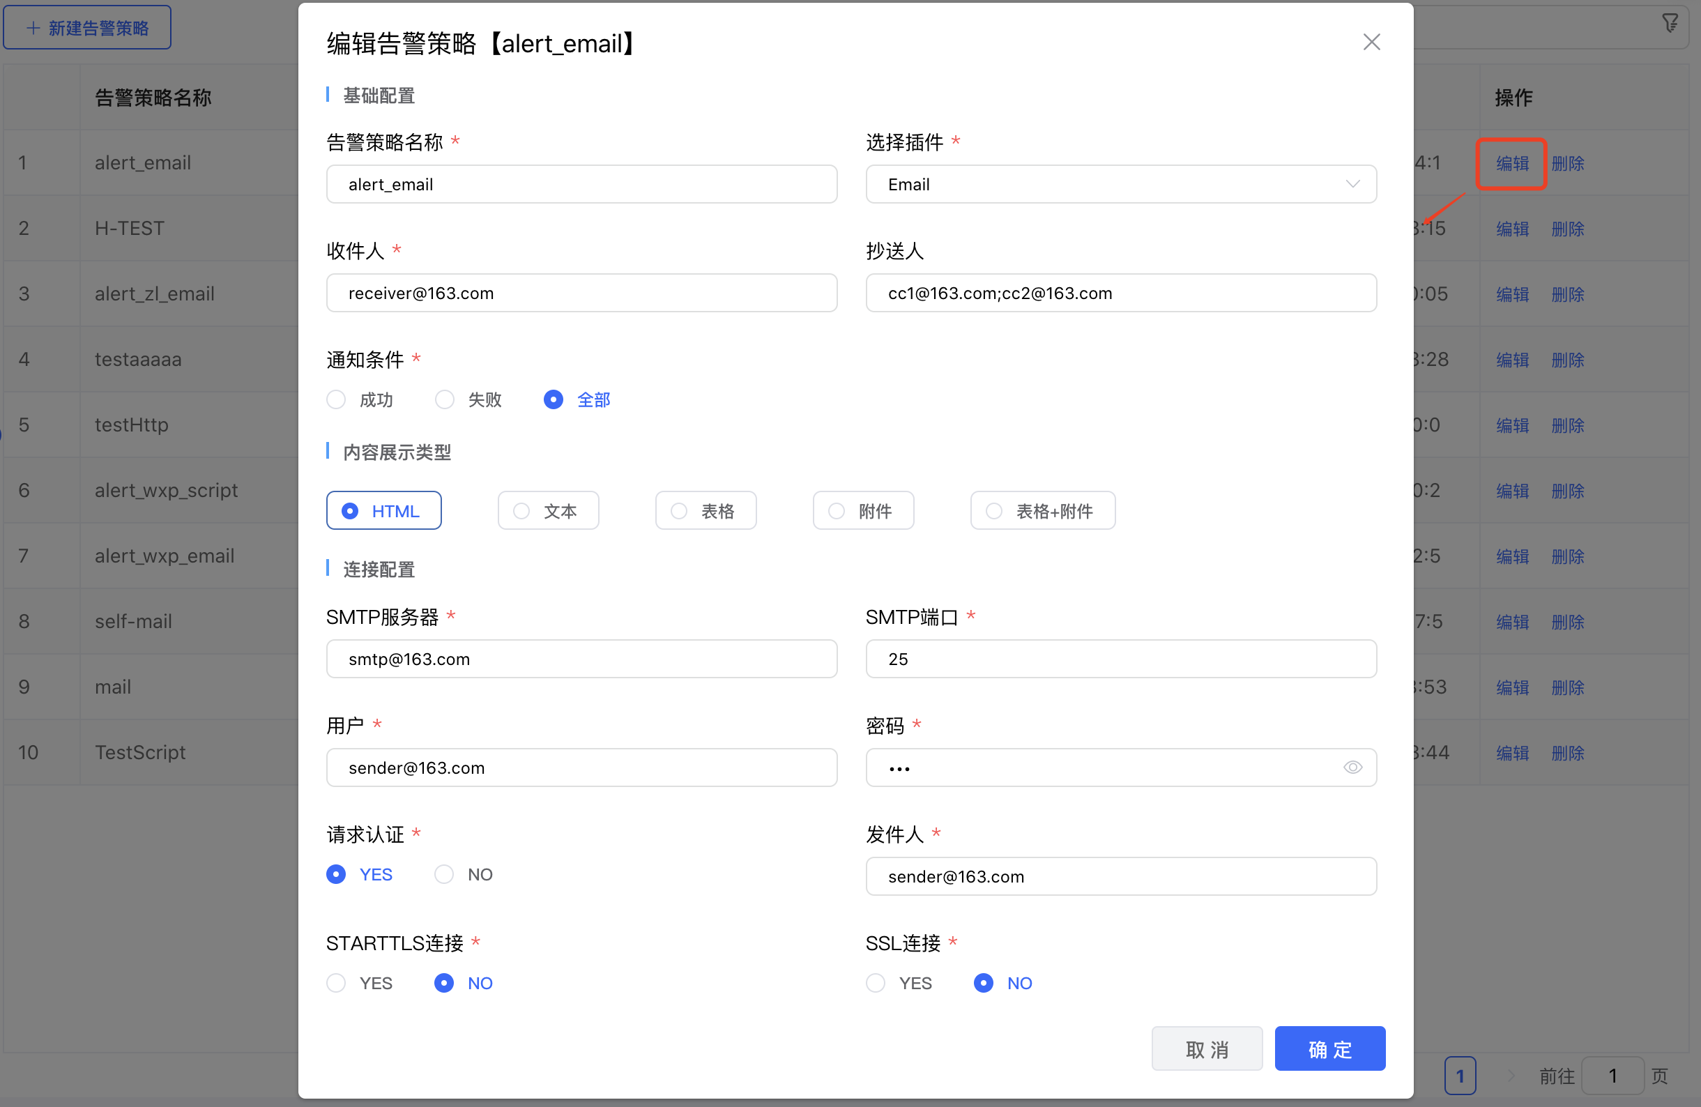The image size is (1701, 1107).
Task: Close the edit alert strategy dialog
Action: [1371, 42]
